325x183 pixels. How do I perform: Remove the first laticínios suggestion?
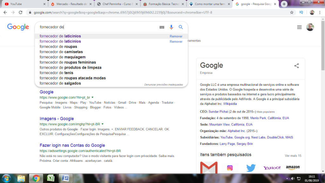176,36
